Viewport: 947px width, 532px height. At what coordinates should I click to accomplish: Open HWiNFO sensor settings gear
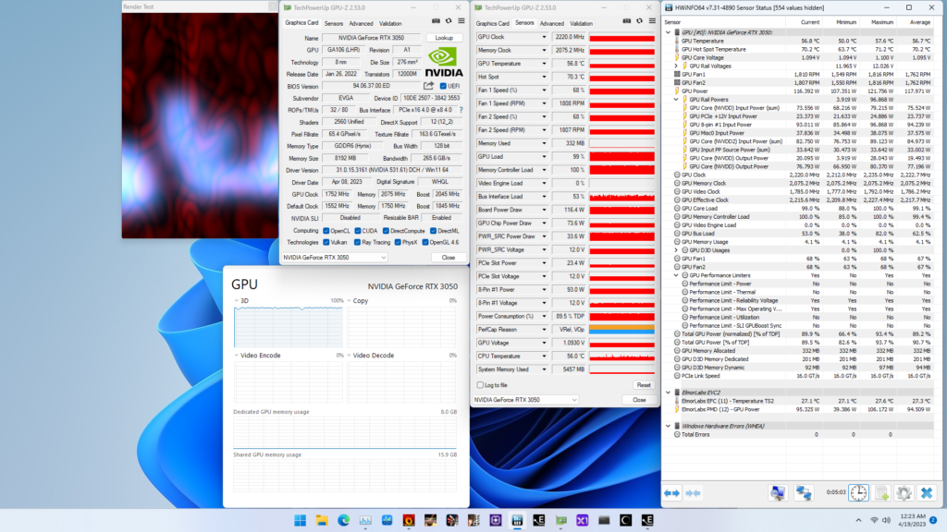coord(904,493)
